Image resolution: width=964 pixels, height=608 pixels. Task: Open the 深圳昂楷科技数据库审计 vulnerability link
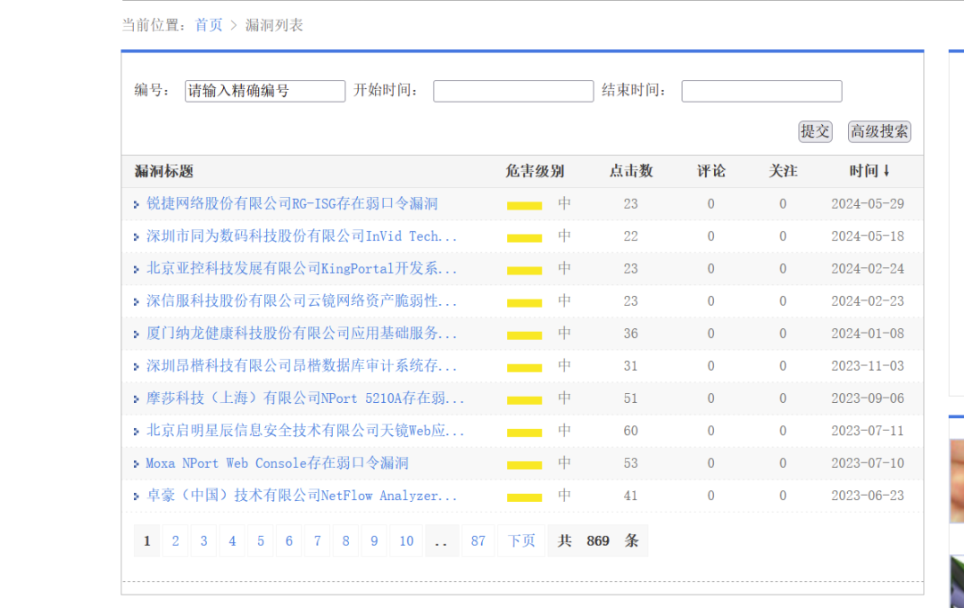tap(302, 366)
